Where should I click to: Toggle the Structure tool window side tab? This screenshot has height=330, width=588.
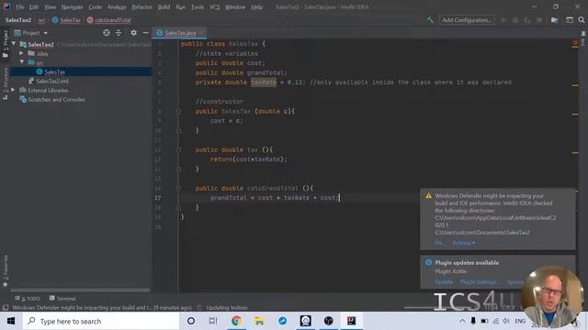click(6, 83)
